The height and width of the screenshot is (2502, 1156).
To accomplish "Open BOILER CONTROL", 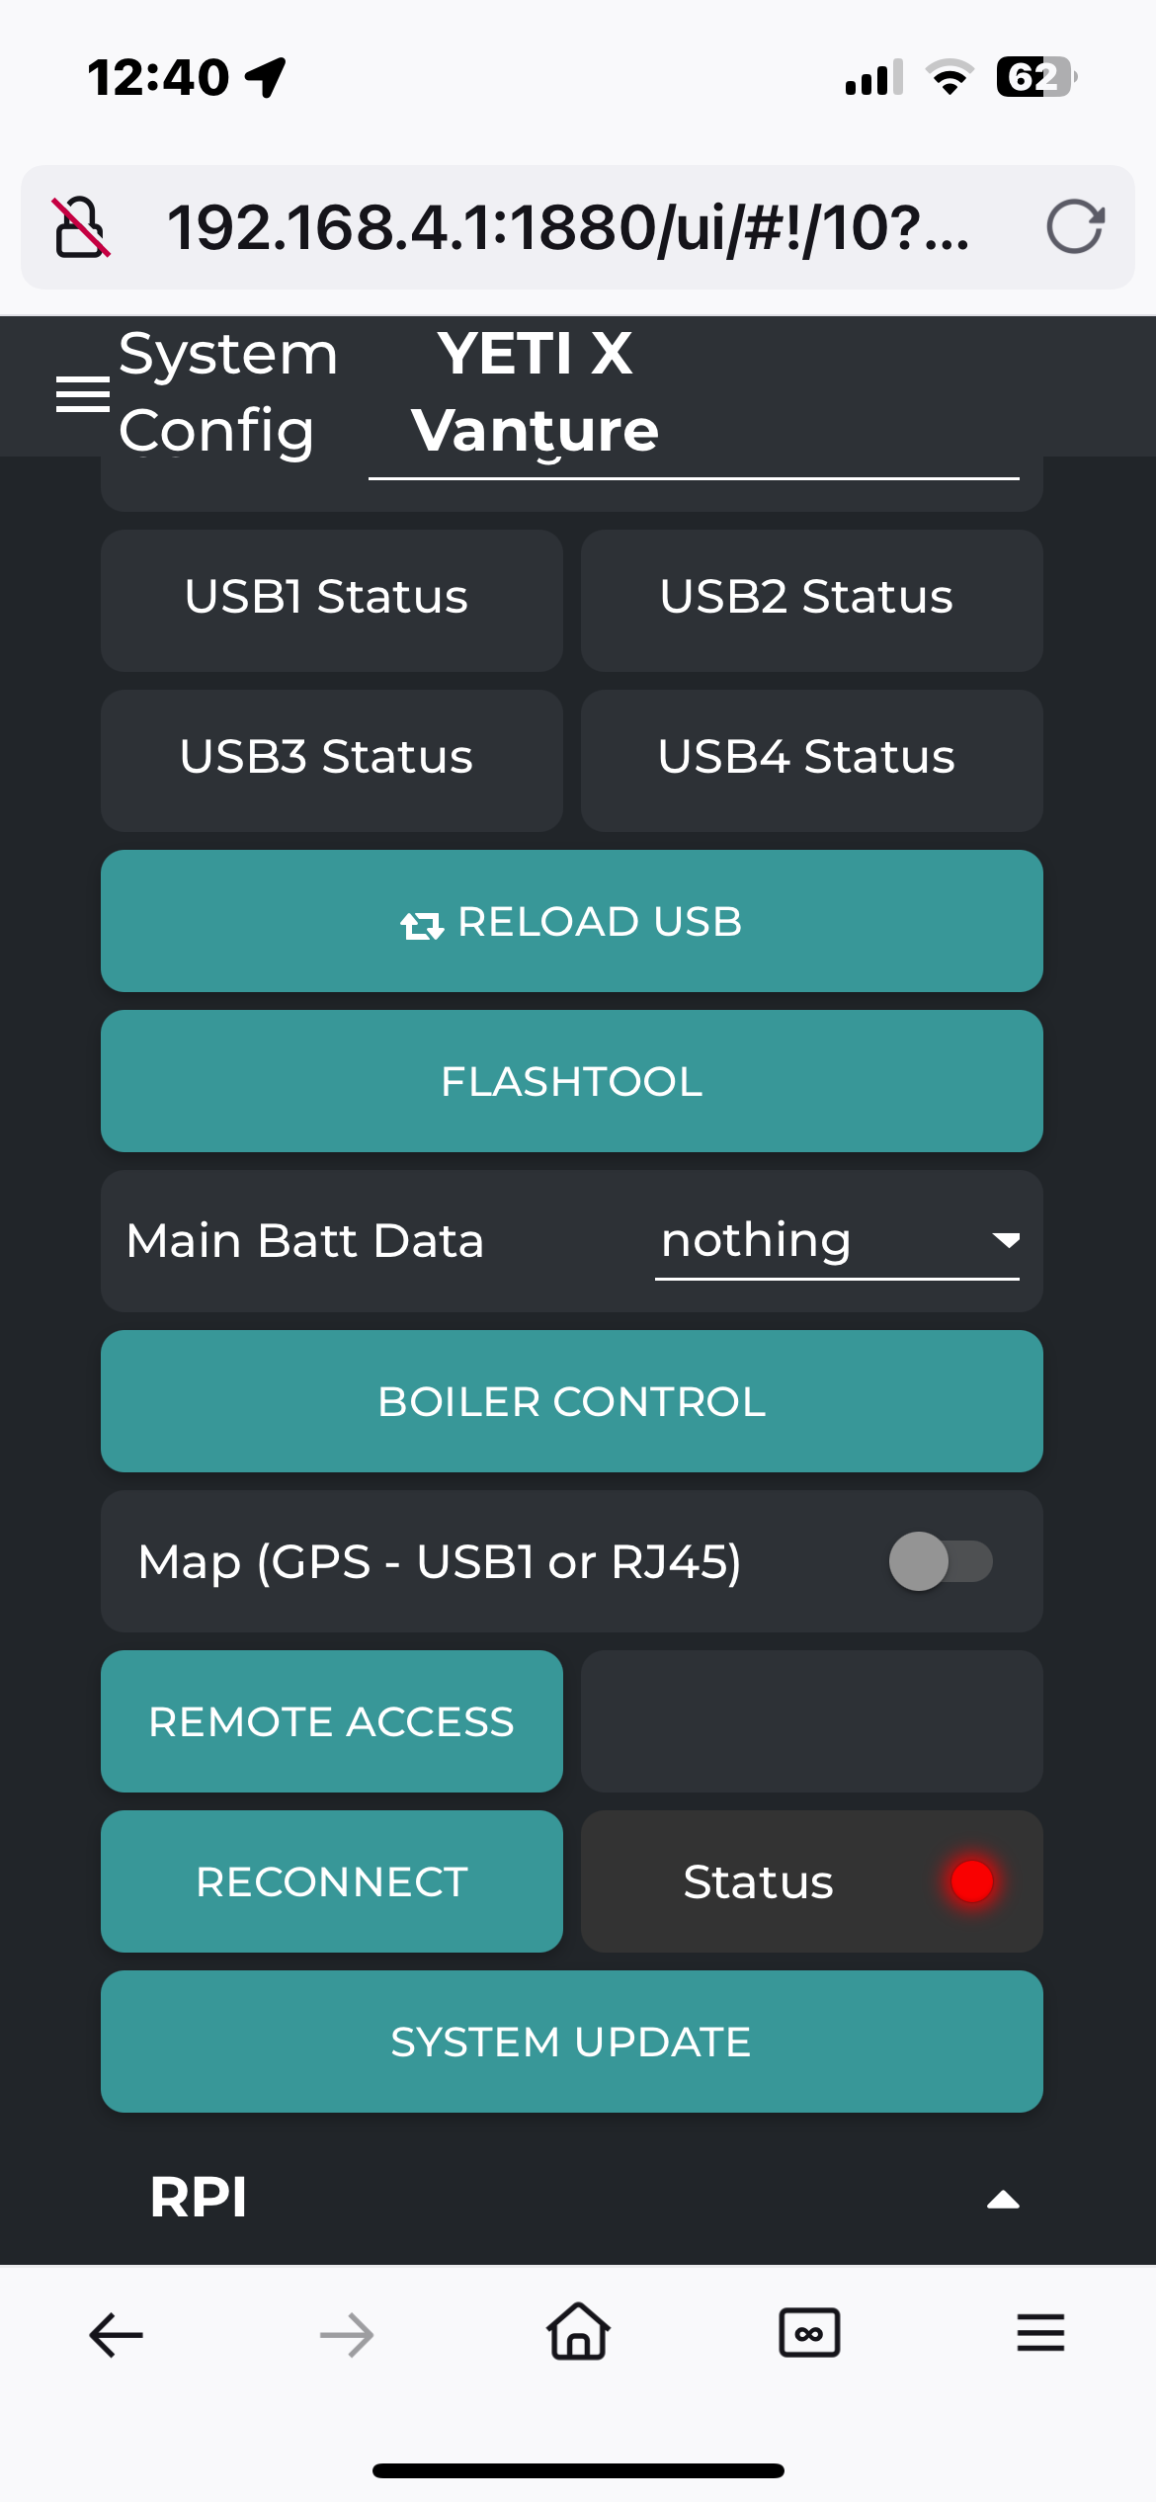I will tap(572, 1401).
